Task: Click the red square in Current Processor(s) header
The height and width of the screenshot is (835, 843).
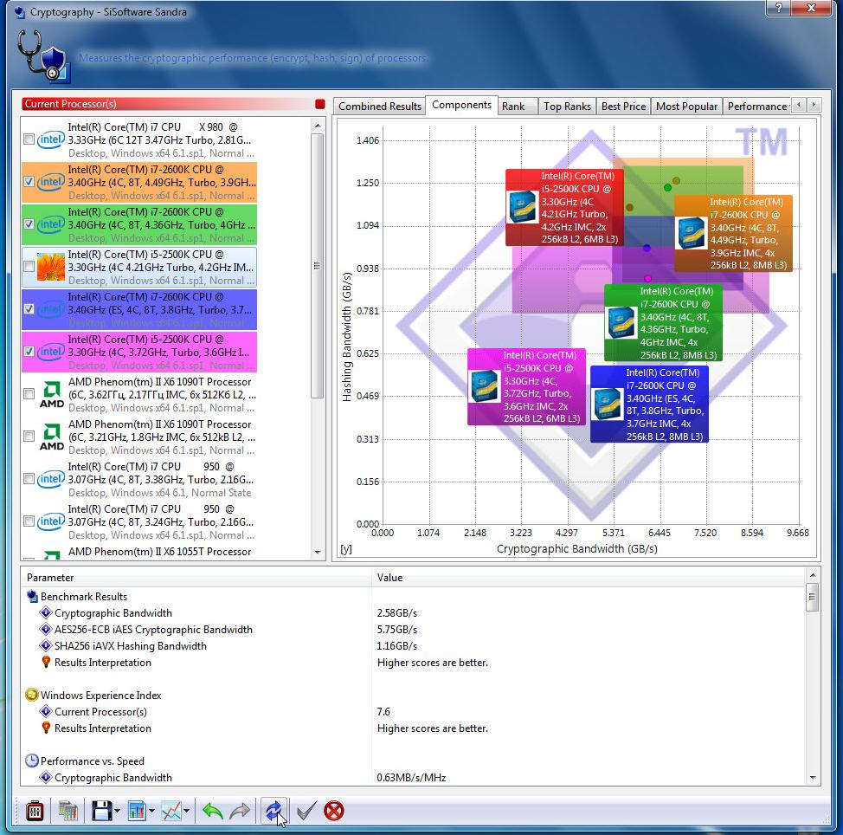Action: (320, 104)
